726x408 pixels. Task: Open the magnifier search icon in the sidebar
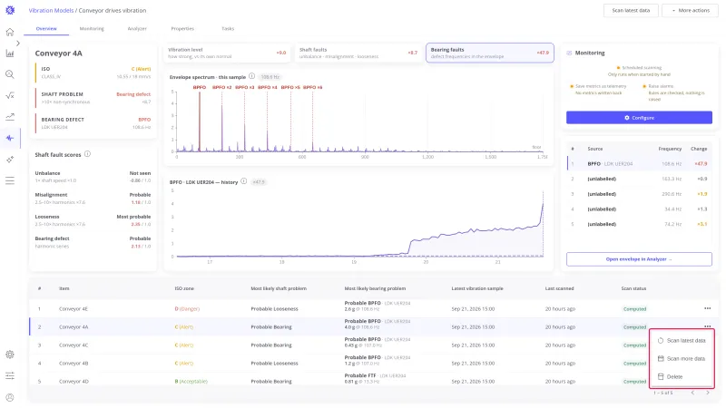coord(10,74)
